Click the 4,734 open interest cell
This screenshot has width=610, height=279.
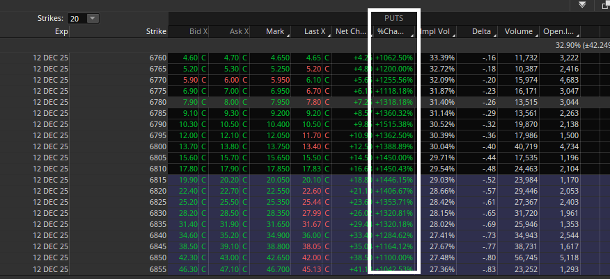click(x=568, y=147)
